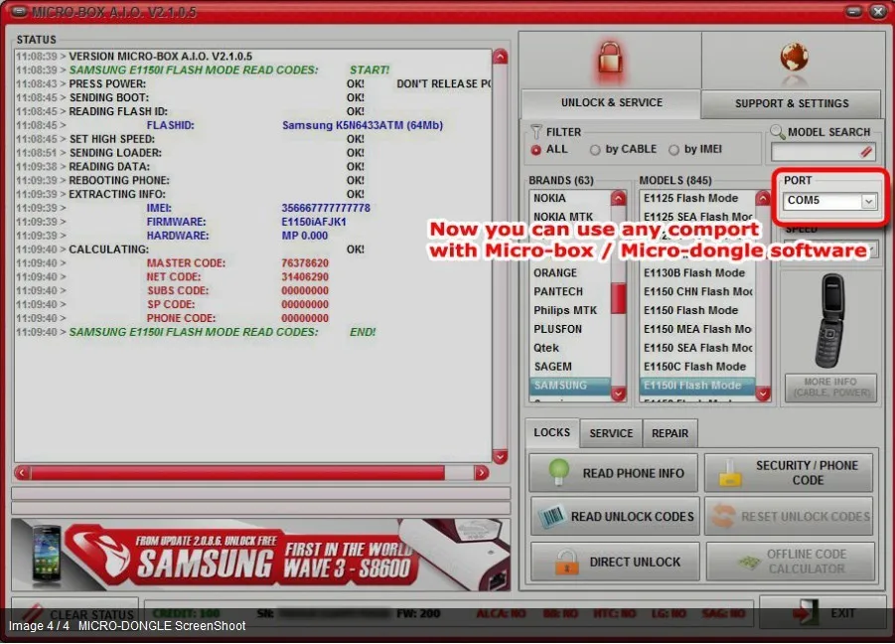
Task: Click the READ UNLOCK CODES button
Action: pos(615,516)
